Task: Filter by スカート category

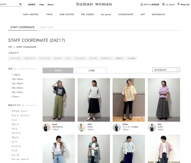Action: (15, 124)
